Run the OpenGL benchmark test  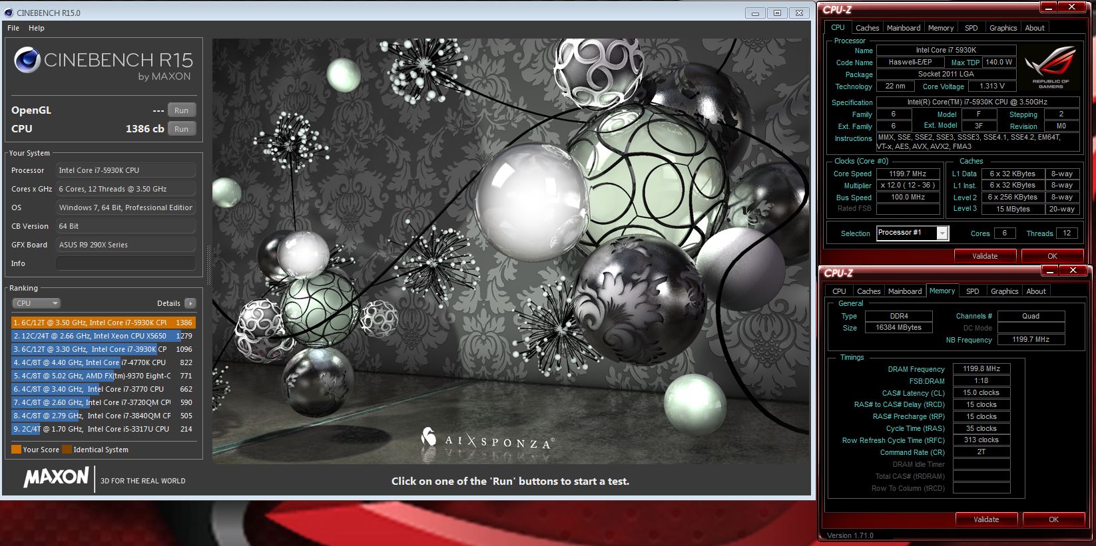pyautogui.click(x=181, y=110)
